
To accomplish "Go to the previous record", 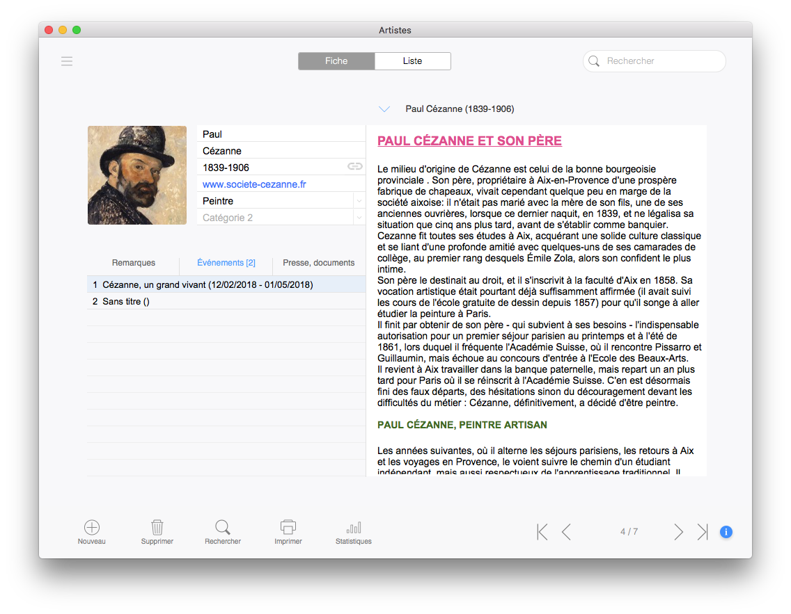I will (x=566, y=532).
